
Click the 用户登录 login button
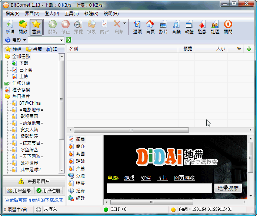(19, 190)
